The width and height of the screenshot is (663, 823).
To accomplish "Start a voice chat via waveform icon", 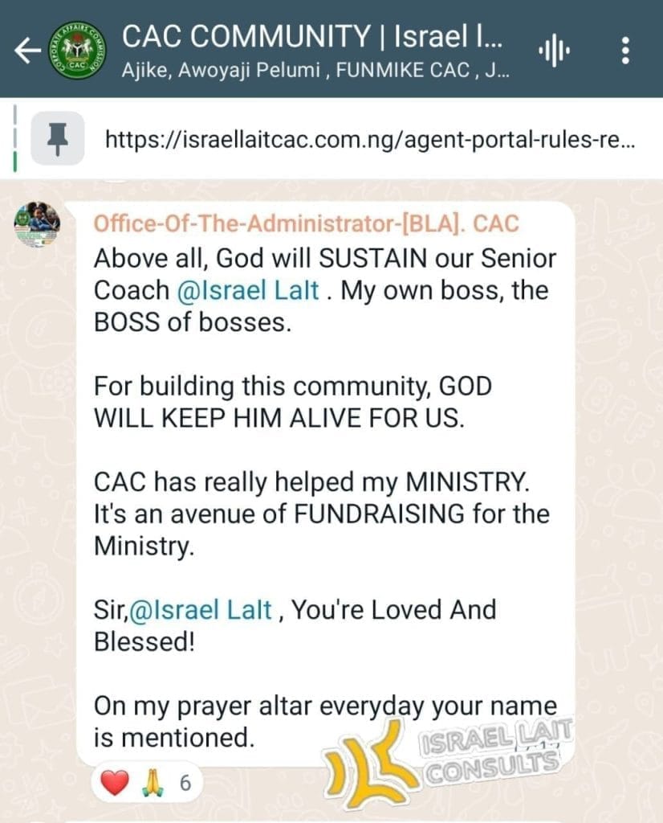I will click(554, 51).
